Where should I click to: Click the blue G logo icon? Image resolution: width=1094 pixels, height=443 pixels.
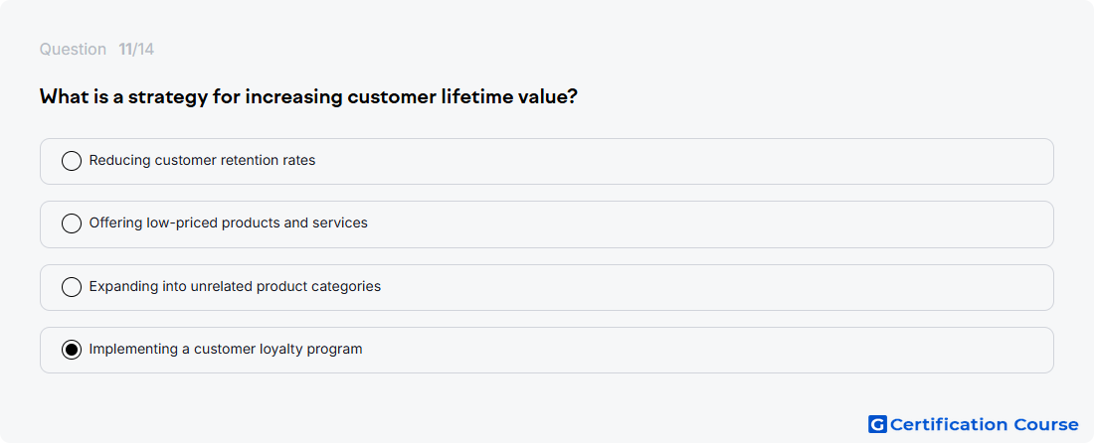click(x=877, y=424)
